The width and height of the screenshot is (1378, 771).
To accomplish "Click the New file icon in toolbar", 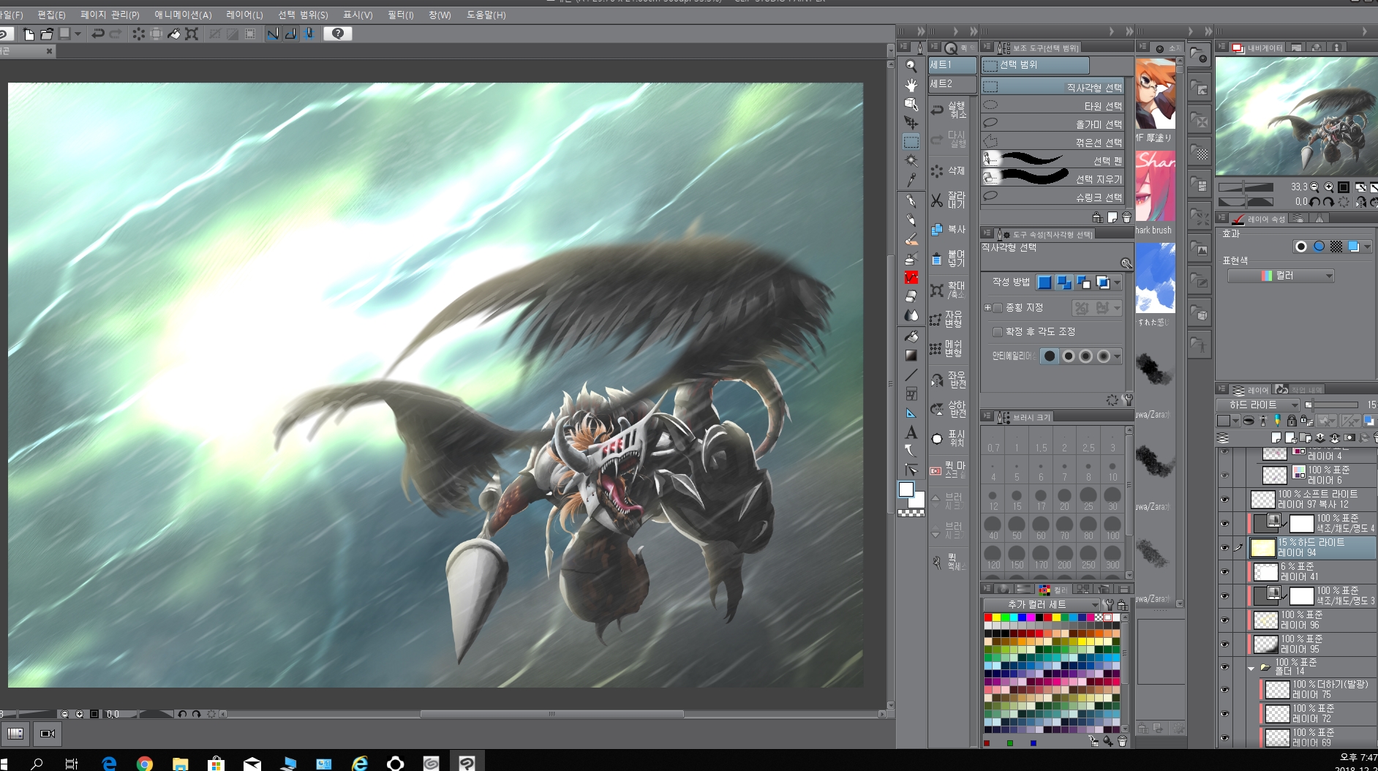I will (x=29, y=34).
